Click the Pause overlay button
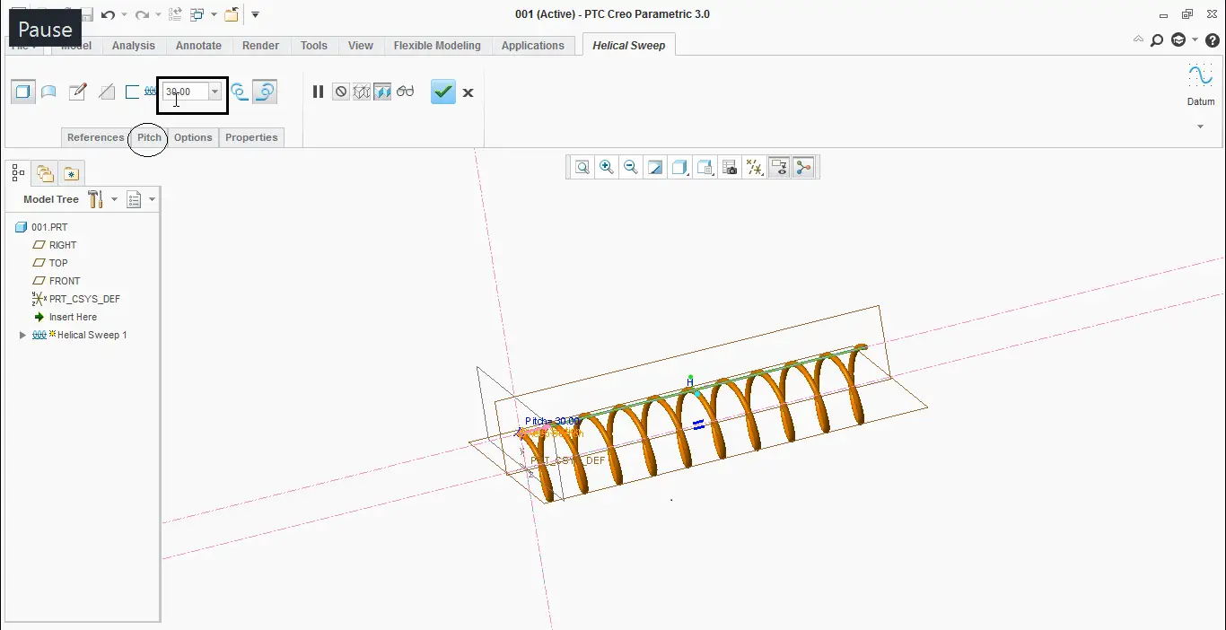The height and width of the screenshot is (630, 1226). click(x=44, y=28)
